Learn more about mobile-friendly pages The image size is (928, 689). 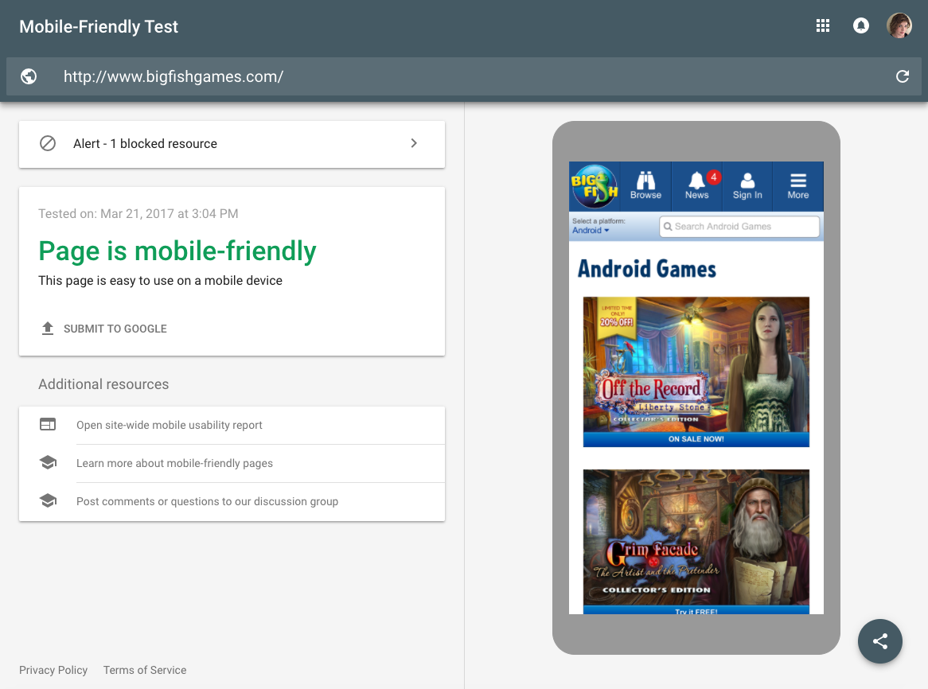click(174, 463)
